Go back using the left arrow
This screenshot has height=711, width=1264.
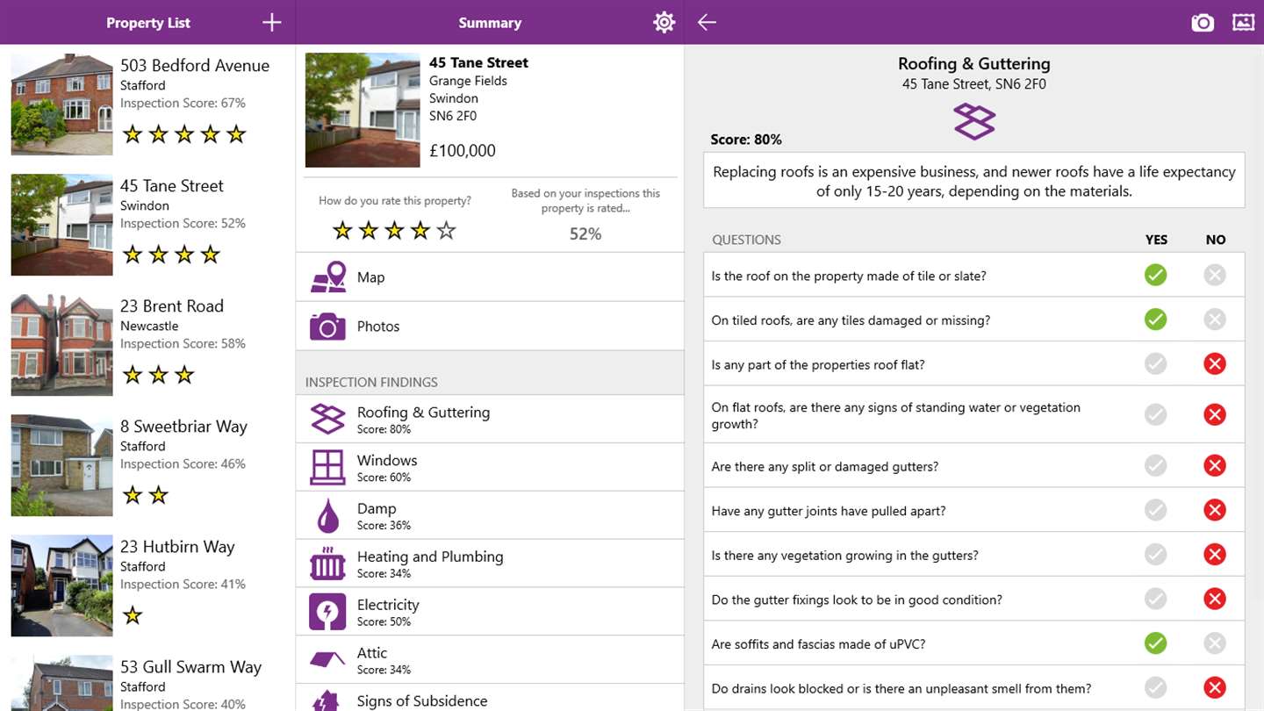pyautogui.click(x=707, y=23)
